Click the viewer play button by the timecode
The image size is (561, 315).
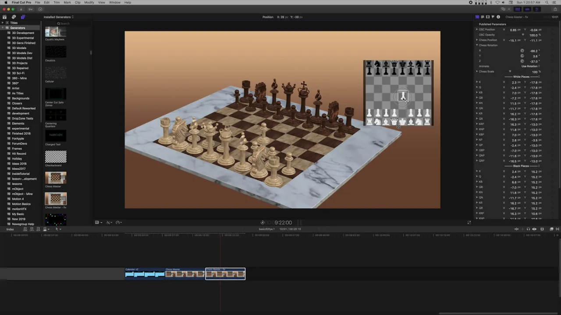263,223
